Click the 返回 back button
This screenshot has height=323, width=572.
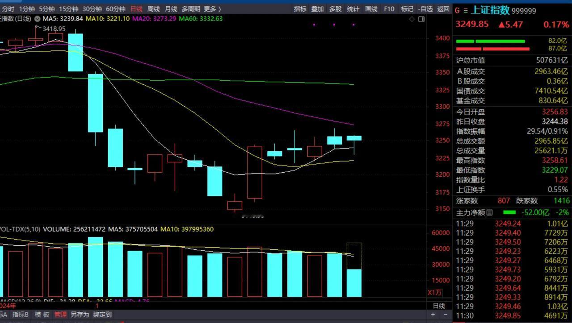pyautogui.click(x=443, y=9)
